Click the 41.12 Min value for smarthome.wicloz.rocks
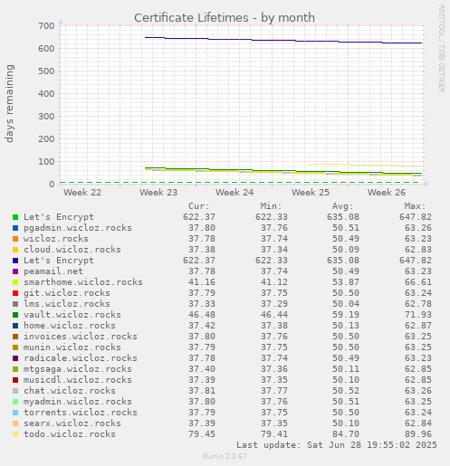This screenshot has width=450, height=466. pos(274,282)
